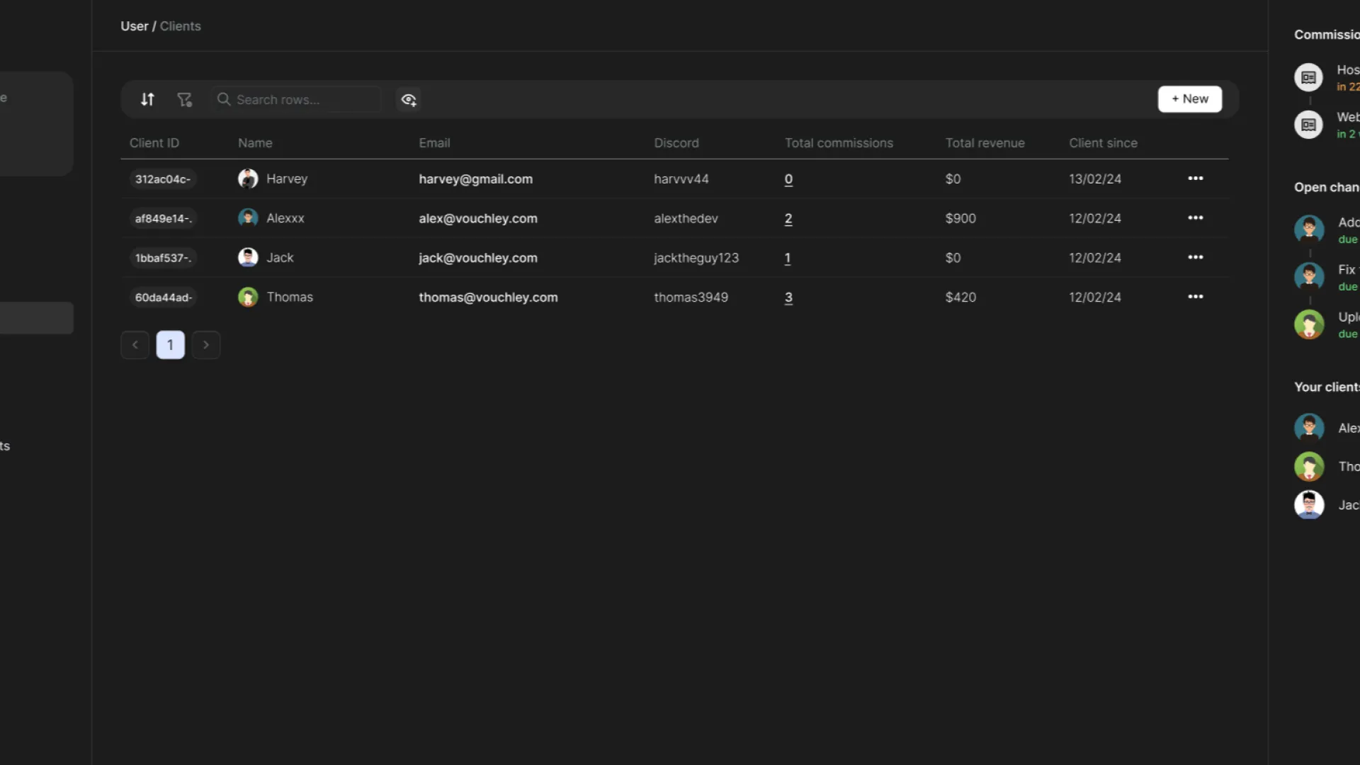Select page 1 in pagination
The width and height of the screenshot is (1360, 765).
pos(170,345)
